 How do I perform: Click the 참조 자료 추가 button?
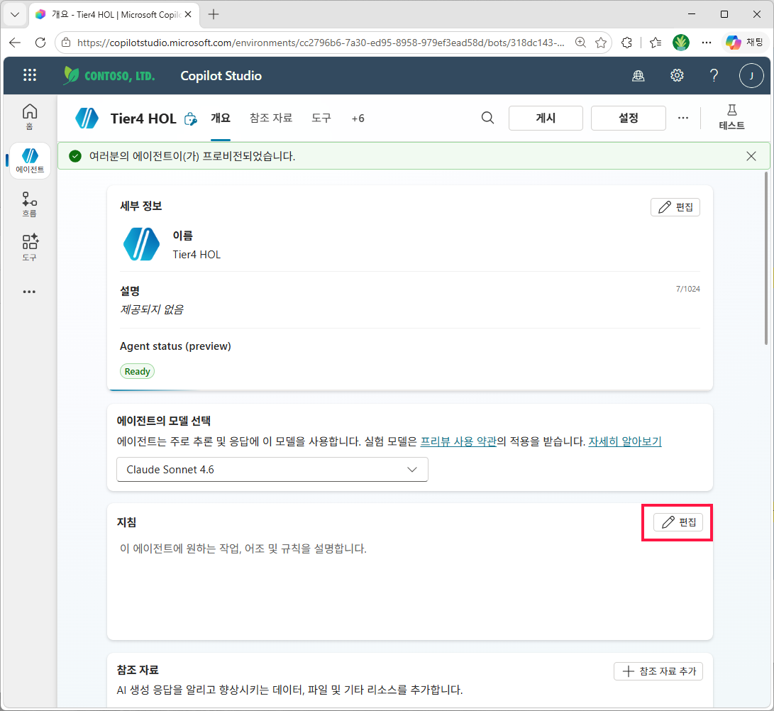click(658, 671)
